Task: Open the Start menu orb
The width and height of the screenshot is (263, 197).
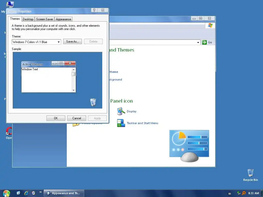Action: click(x=6, y=193)
